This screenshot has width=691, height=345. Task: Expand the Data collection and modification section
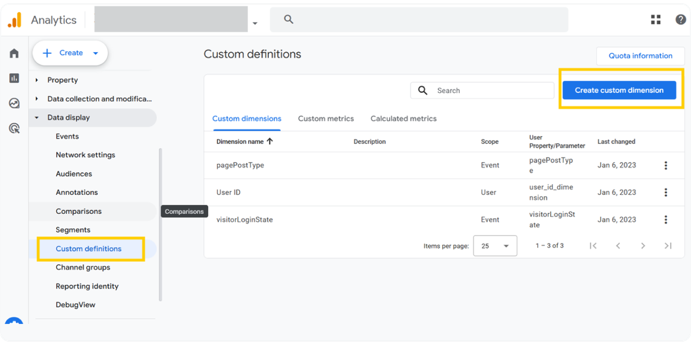pyautogui.click(x=37, y=99)
